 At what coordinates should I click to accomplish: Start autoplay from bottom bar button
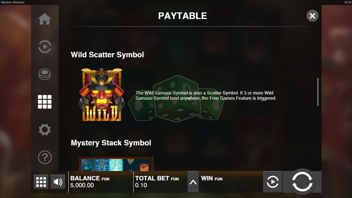[x=273, y=182]
